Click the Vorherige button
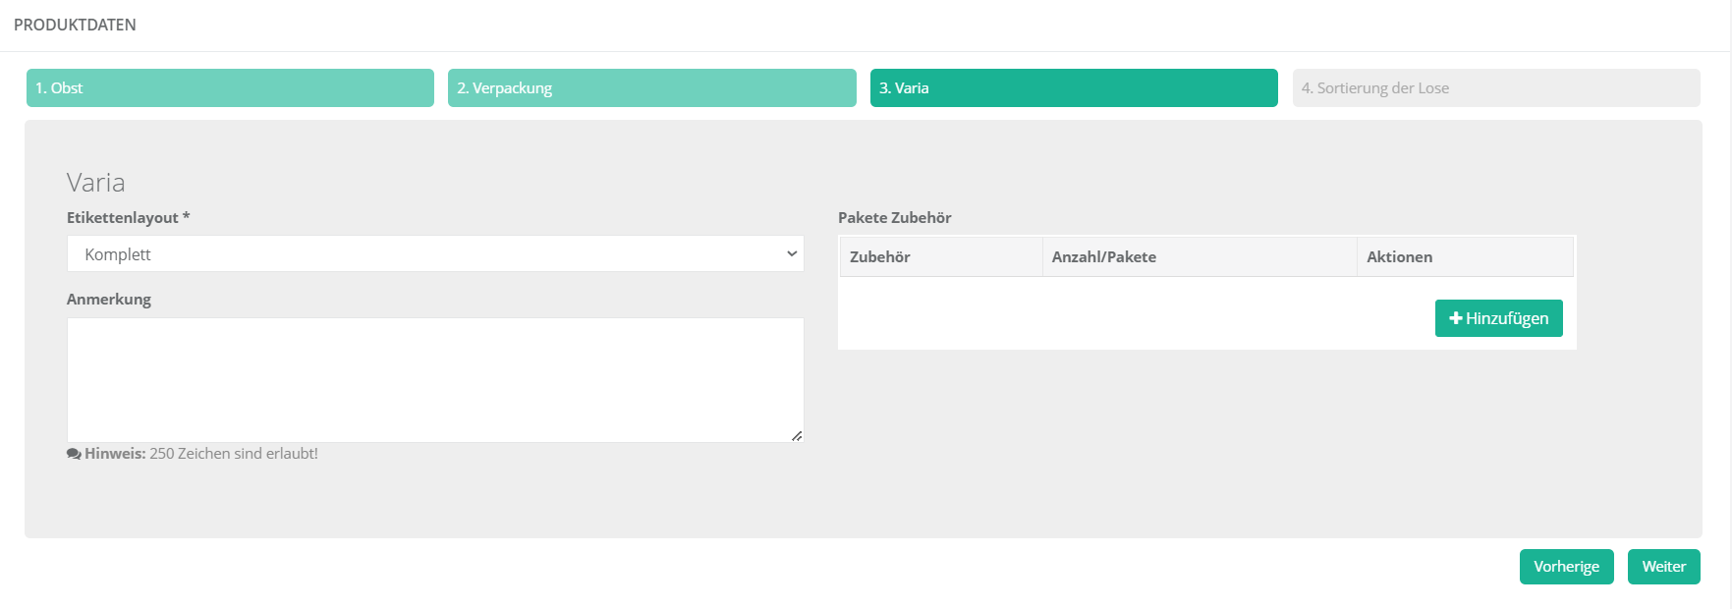Viewport: 1732px width, 609px height. 1567,567
